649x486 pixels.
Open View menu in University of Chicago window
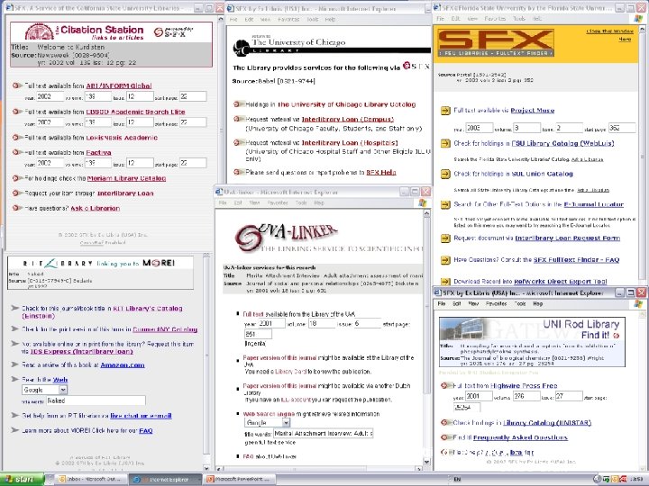(x=265, y=20)
